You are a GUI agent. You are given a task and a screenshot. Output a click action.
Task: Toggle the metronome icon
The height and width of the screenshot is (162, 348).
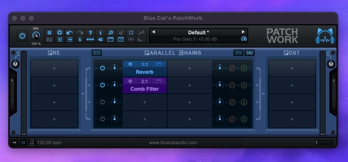(x=32, y=142)
